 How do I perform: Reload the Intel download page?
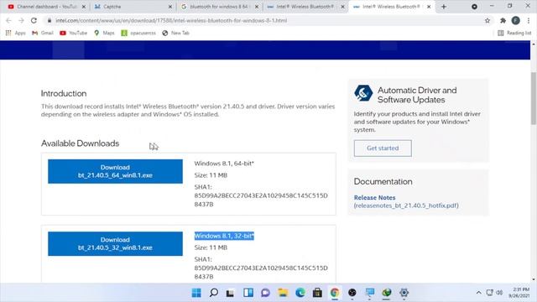(x=34, y=20)
